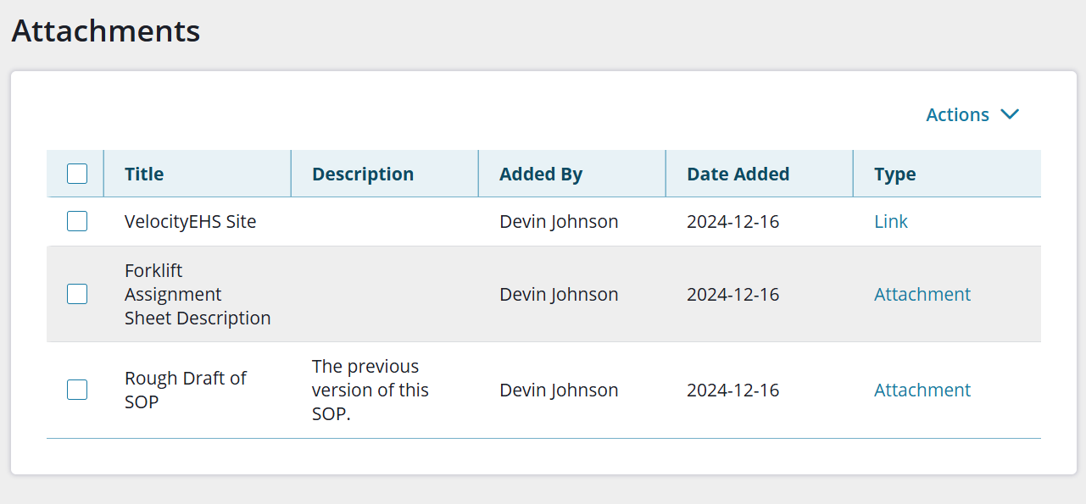Select the Forklift Assignment Sheet row checkbox
The width and height of the screenshot is (1086, 504).
click(x=77, y=294)
